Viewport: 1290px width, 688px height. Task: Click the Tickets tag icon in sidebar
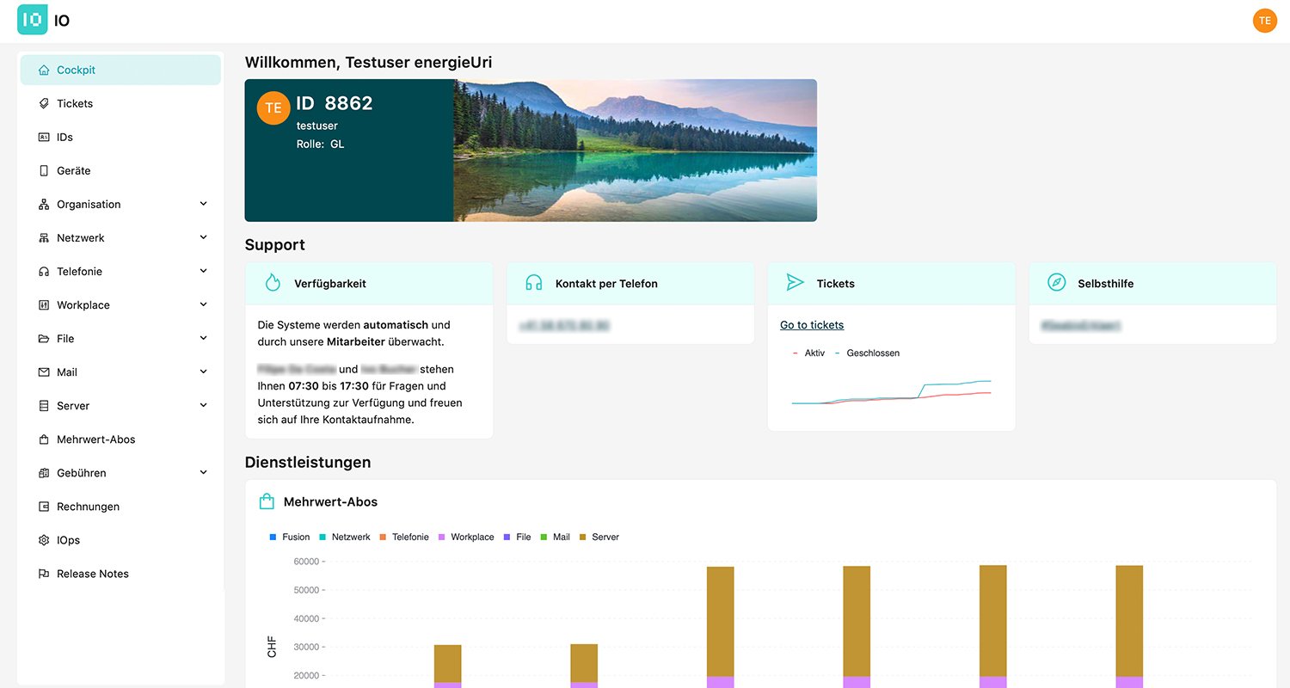[x=44, y=103]
